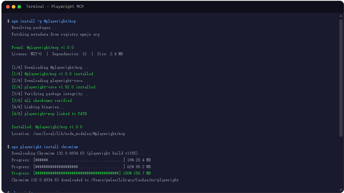
Task: Click the 100% 158.7 MB progress bar
Action: [x=81, y=173]
